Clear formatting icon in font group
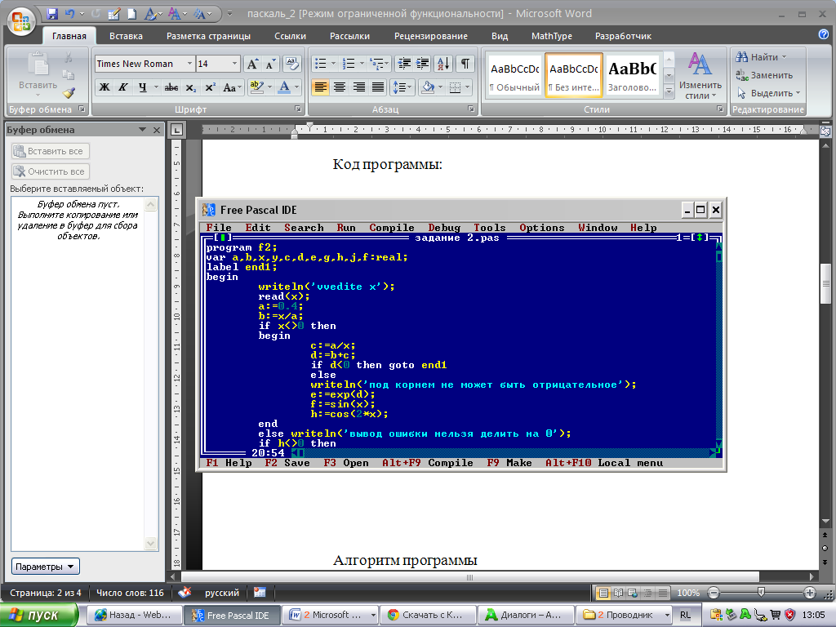 click(291, 64)
